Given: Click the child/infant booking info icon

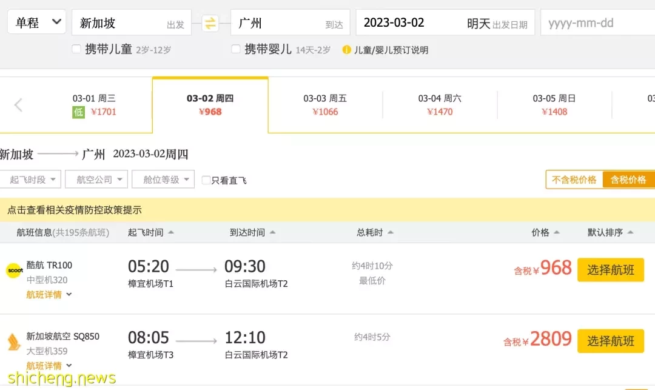Looking at the screenshot, I should point(346,50).
